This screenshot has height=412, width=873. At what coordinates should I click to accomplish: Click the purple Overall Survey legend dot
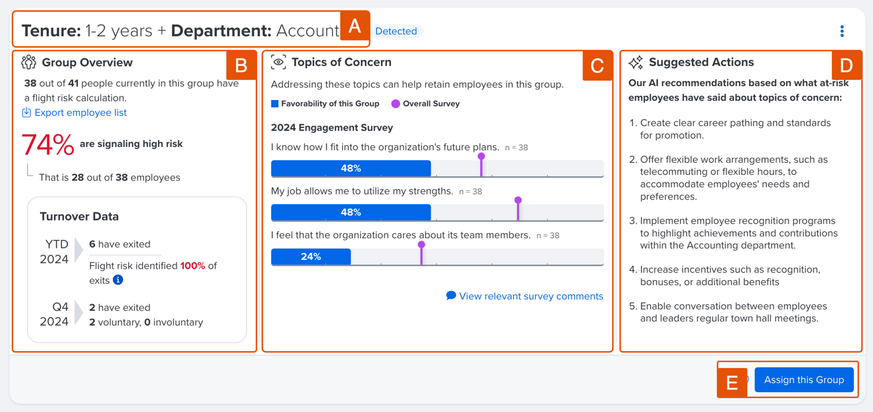(x=395, y=104)
